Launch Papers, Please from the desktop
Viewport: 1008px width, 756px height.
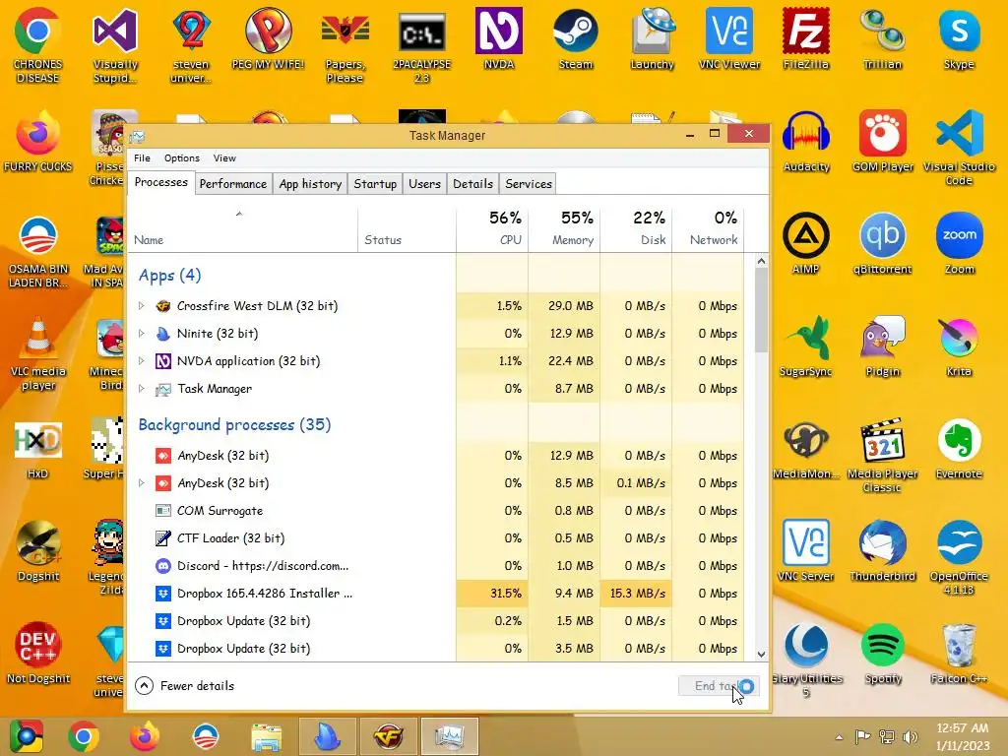(346, 46)
